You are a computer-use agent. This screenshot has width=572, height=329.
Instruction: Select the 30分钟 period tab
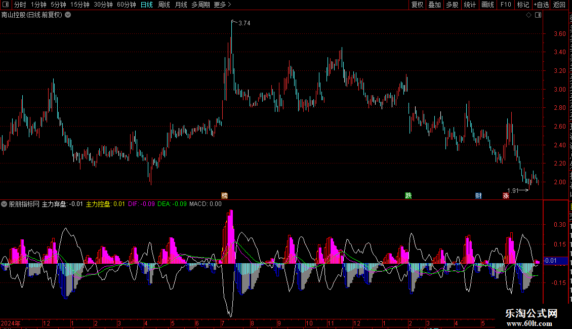(103, 5)
